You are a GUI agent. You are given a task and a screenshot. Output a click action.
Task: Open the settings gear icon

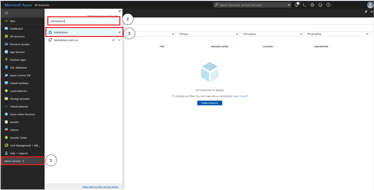(312, 5)
